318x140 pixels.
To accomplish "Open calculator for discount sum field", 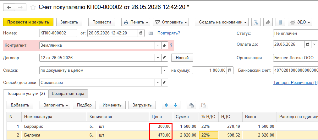I will pyautogui.click(x=230, y=70).
